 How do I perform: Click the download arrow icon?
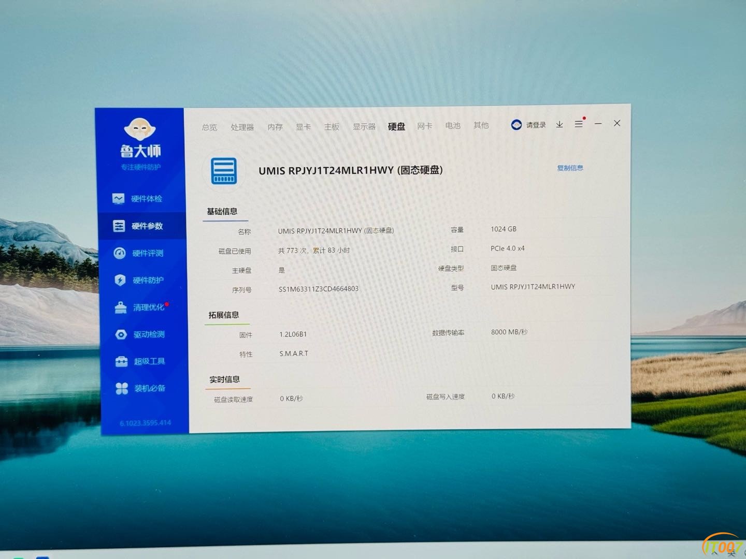[559, 125]
